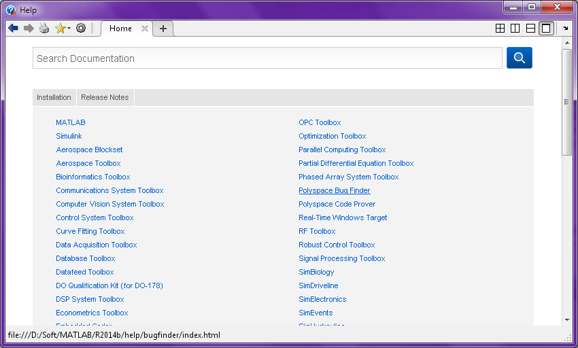The height and width of the screenshot is (348, 578).
Task: Open the Release Notes tab
Action: [x=105, y=97]
